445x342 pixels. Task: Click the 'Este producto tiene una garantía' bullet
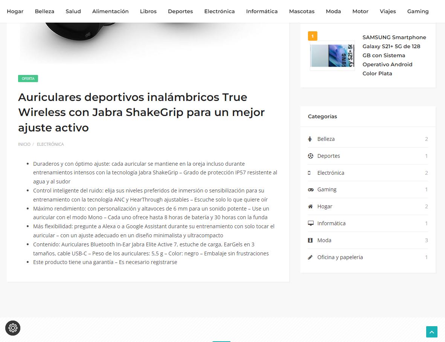pyautogui.click(x=105, y=262)
